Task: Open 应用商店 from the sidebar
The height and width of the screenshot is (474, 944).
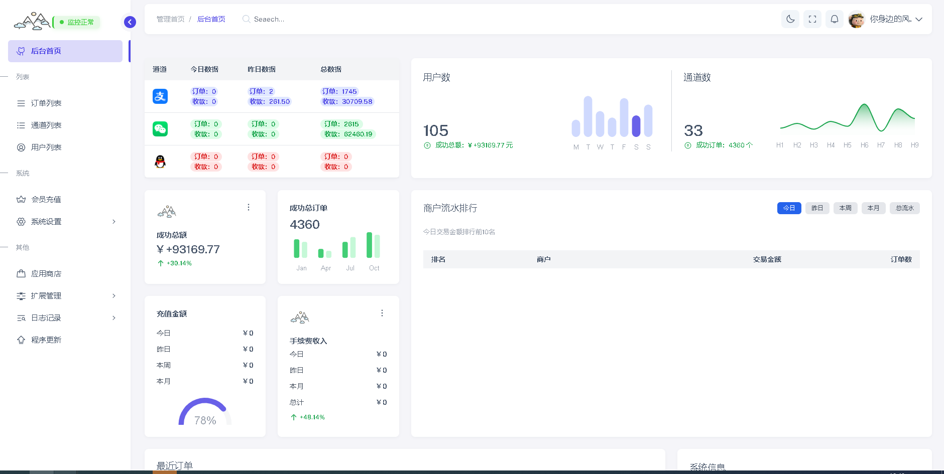Action: click(x=46, y=274)
